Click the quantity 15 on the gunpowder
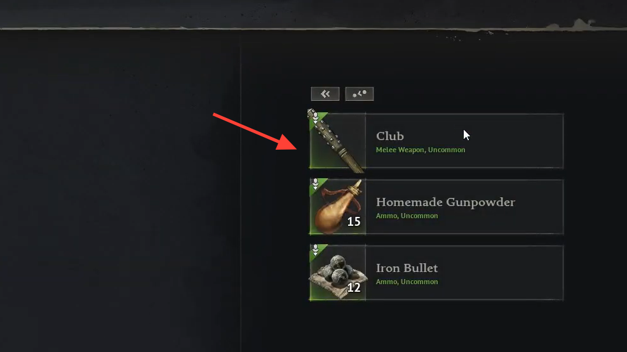627x352 pixels. click(353, 221)
